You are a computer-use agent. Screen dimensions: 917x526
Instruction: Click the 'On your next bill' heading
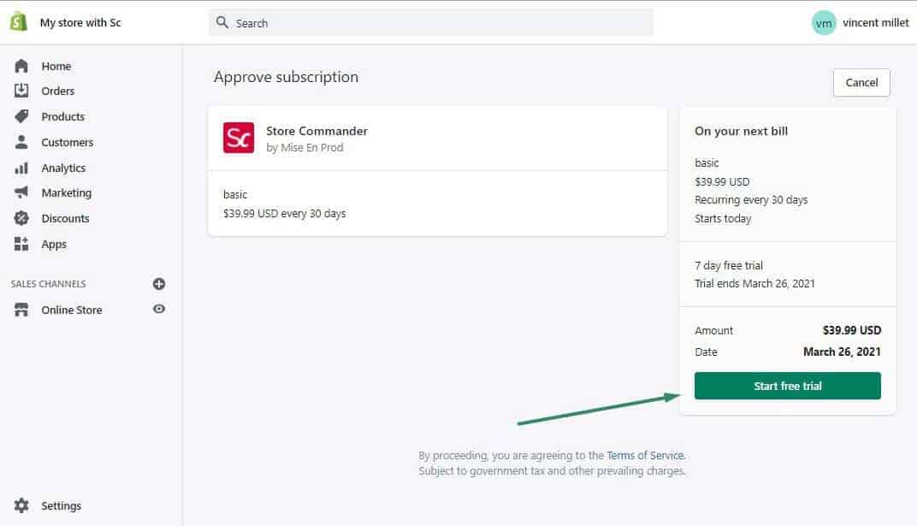pyautogui.click(x=741, y=131)
